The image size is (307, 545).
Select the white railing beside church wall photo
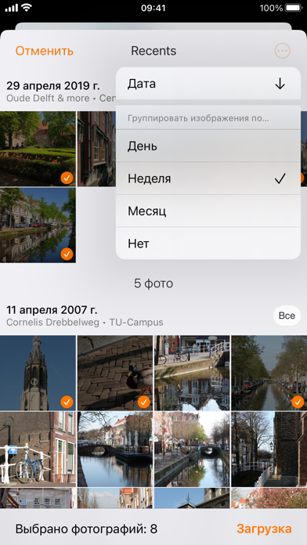[269, 449]
